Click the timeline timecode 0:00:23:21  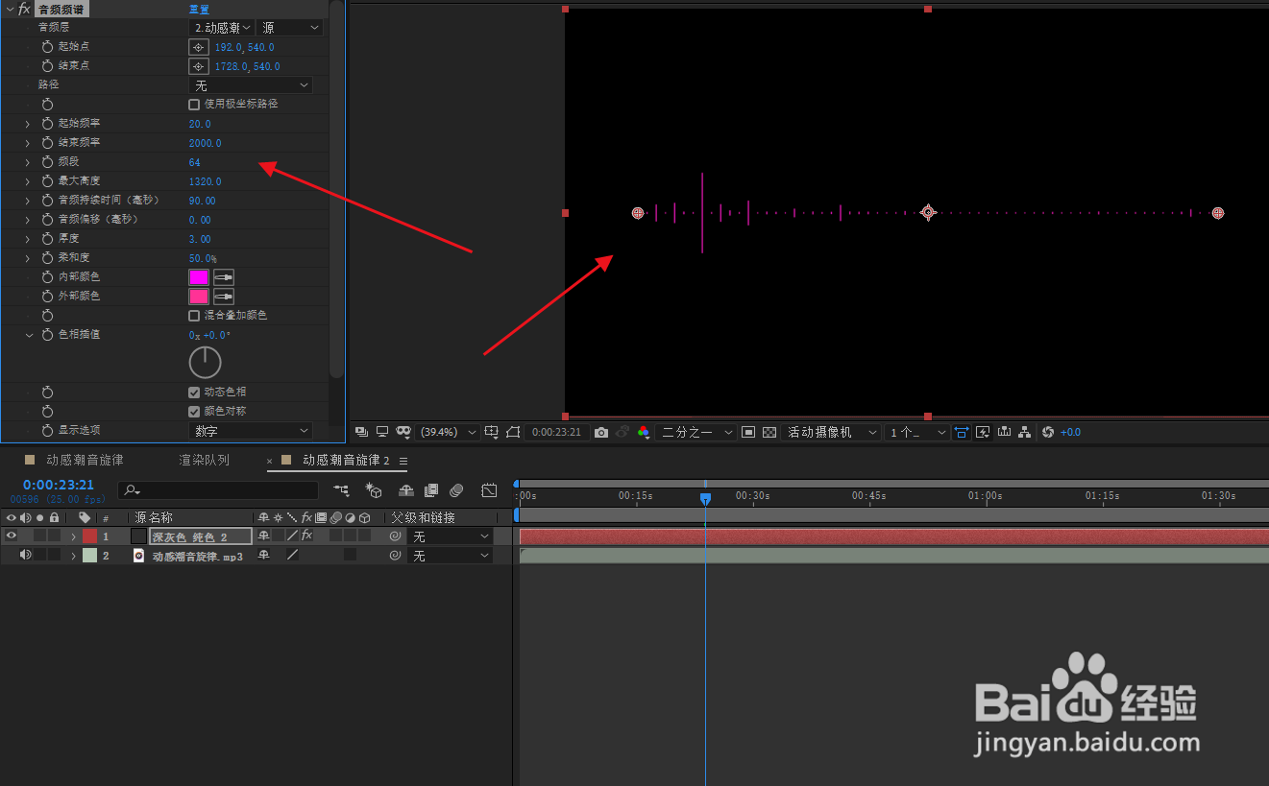point(59,486)
